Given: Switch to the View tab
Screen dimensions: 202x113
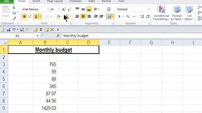Looking at the screenshot, I should pyautogui.click(x=121, y=1).
